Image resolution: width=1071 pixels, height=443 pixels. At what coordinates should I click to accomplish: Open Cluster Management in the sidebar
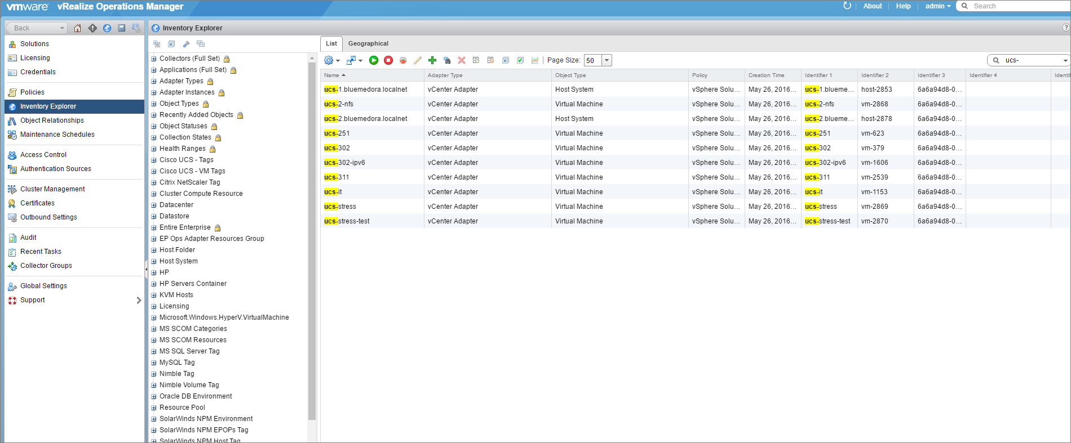[x=52, y=189]
